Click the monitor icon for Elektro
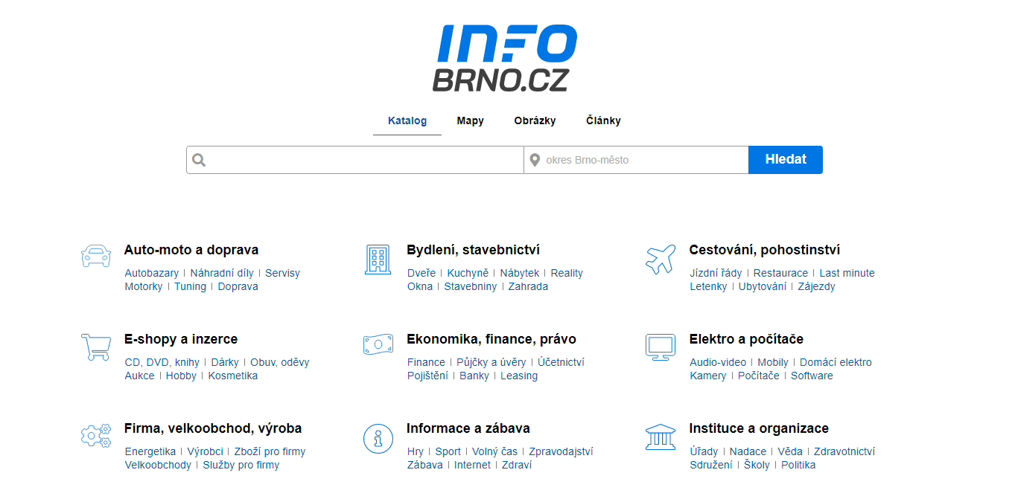 click(661, 347)
